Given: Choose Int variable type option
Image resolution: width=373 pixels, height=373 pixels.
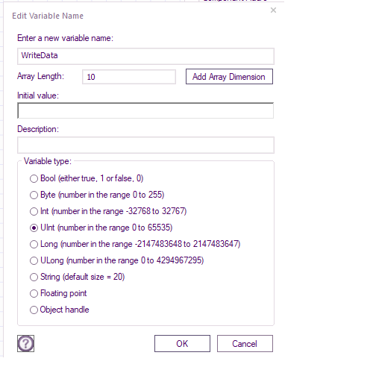Looking at the screenshot, I should (34, 211).
